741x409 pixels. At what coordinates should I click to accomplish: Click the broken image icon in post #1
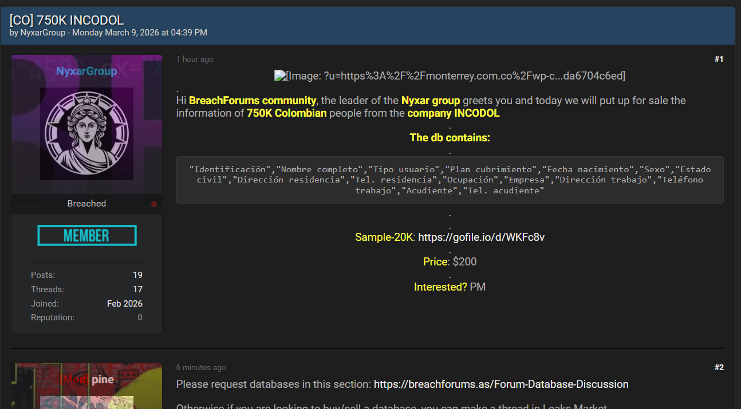point(280,76)
